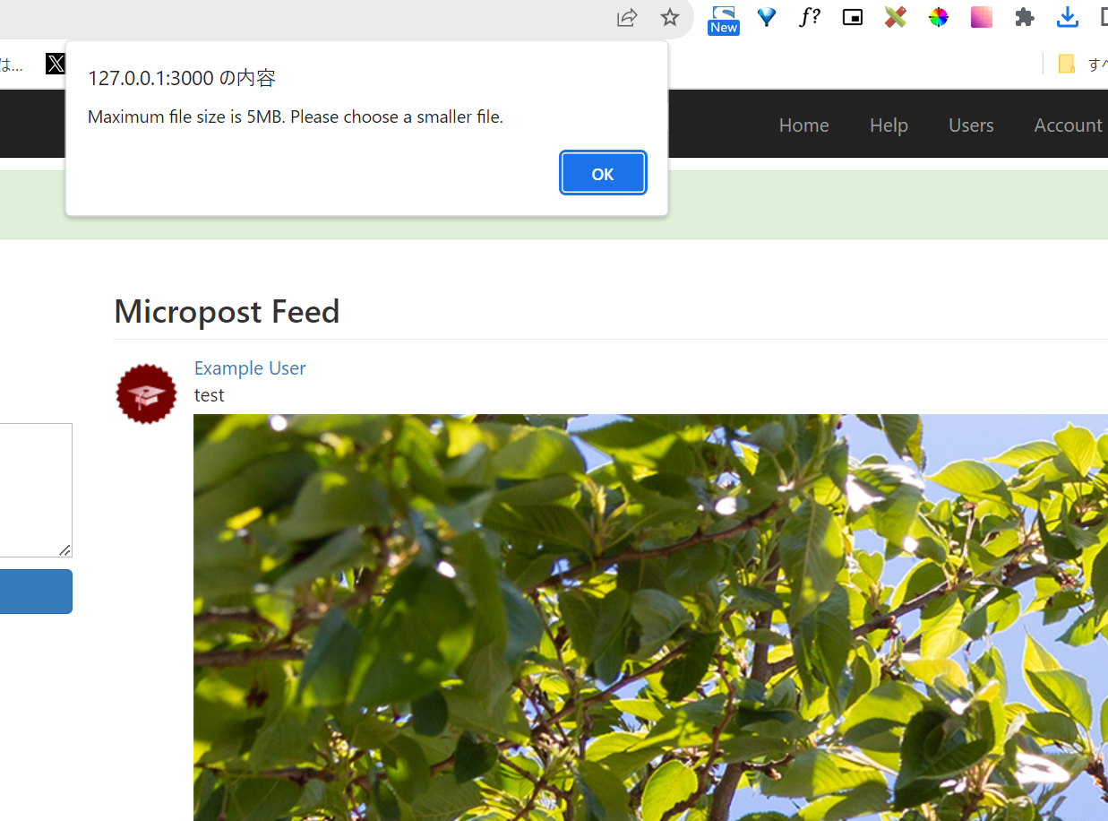Open the blue funnel-shaped extension
The width and height of the screenshot is (1108, 821).
767,17
